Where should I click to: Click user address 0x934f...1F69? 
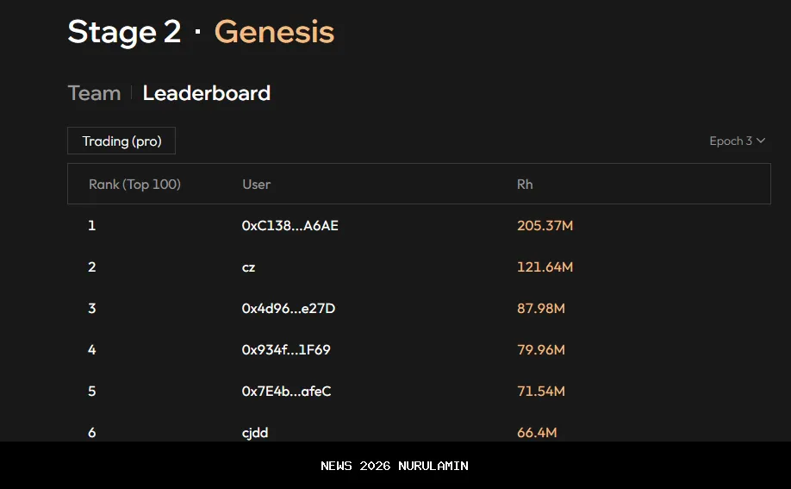pos(286,350)
